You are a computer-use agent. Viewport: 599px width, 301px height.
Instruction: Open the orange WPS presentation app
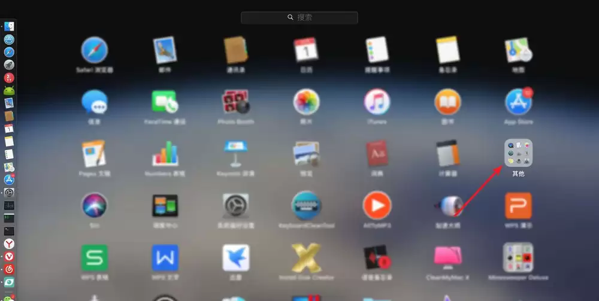pyautogui.click(x=518, y=205)
